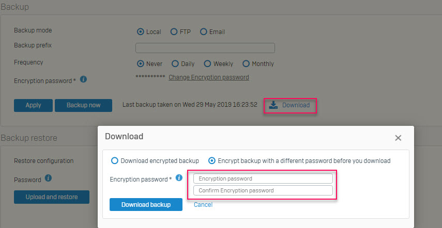The height and width of the screenshot is (228, 442).
Task: Click the Backup now button
Action: tap(83, 105)
